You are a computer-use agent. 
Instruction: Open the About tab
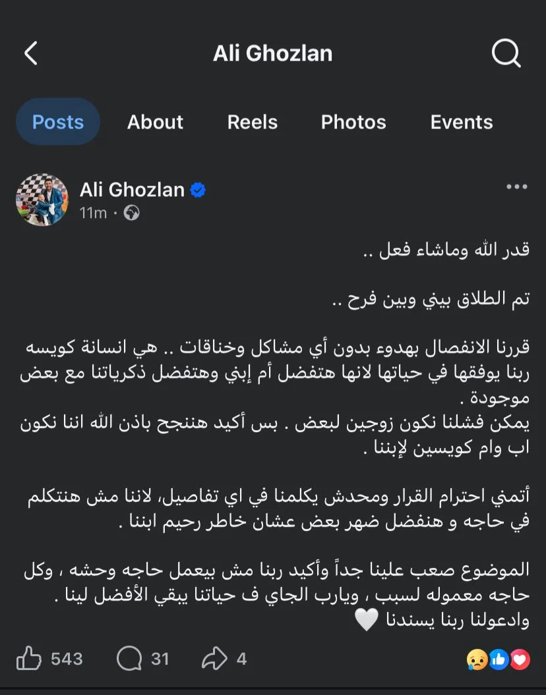(x=155, y=122)
